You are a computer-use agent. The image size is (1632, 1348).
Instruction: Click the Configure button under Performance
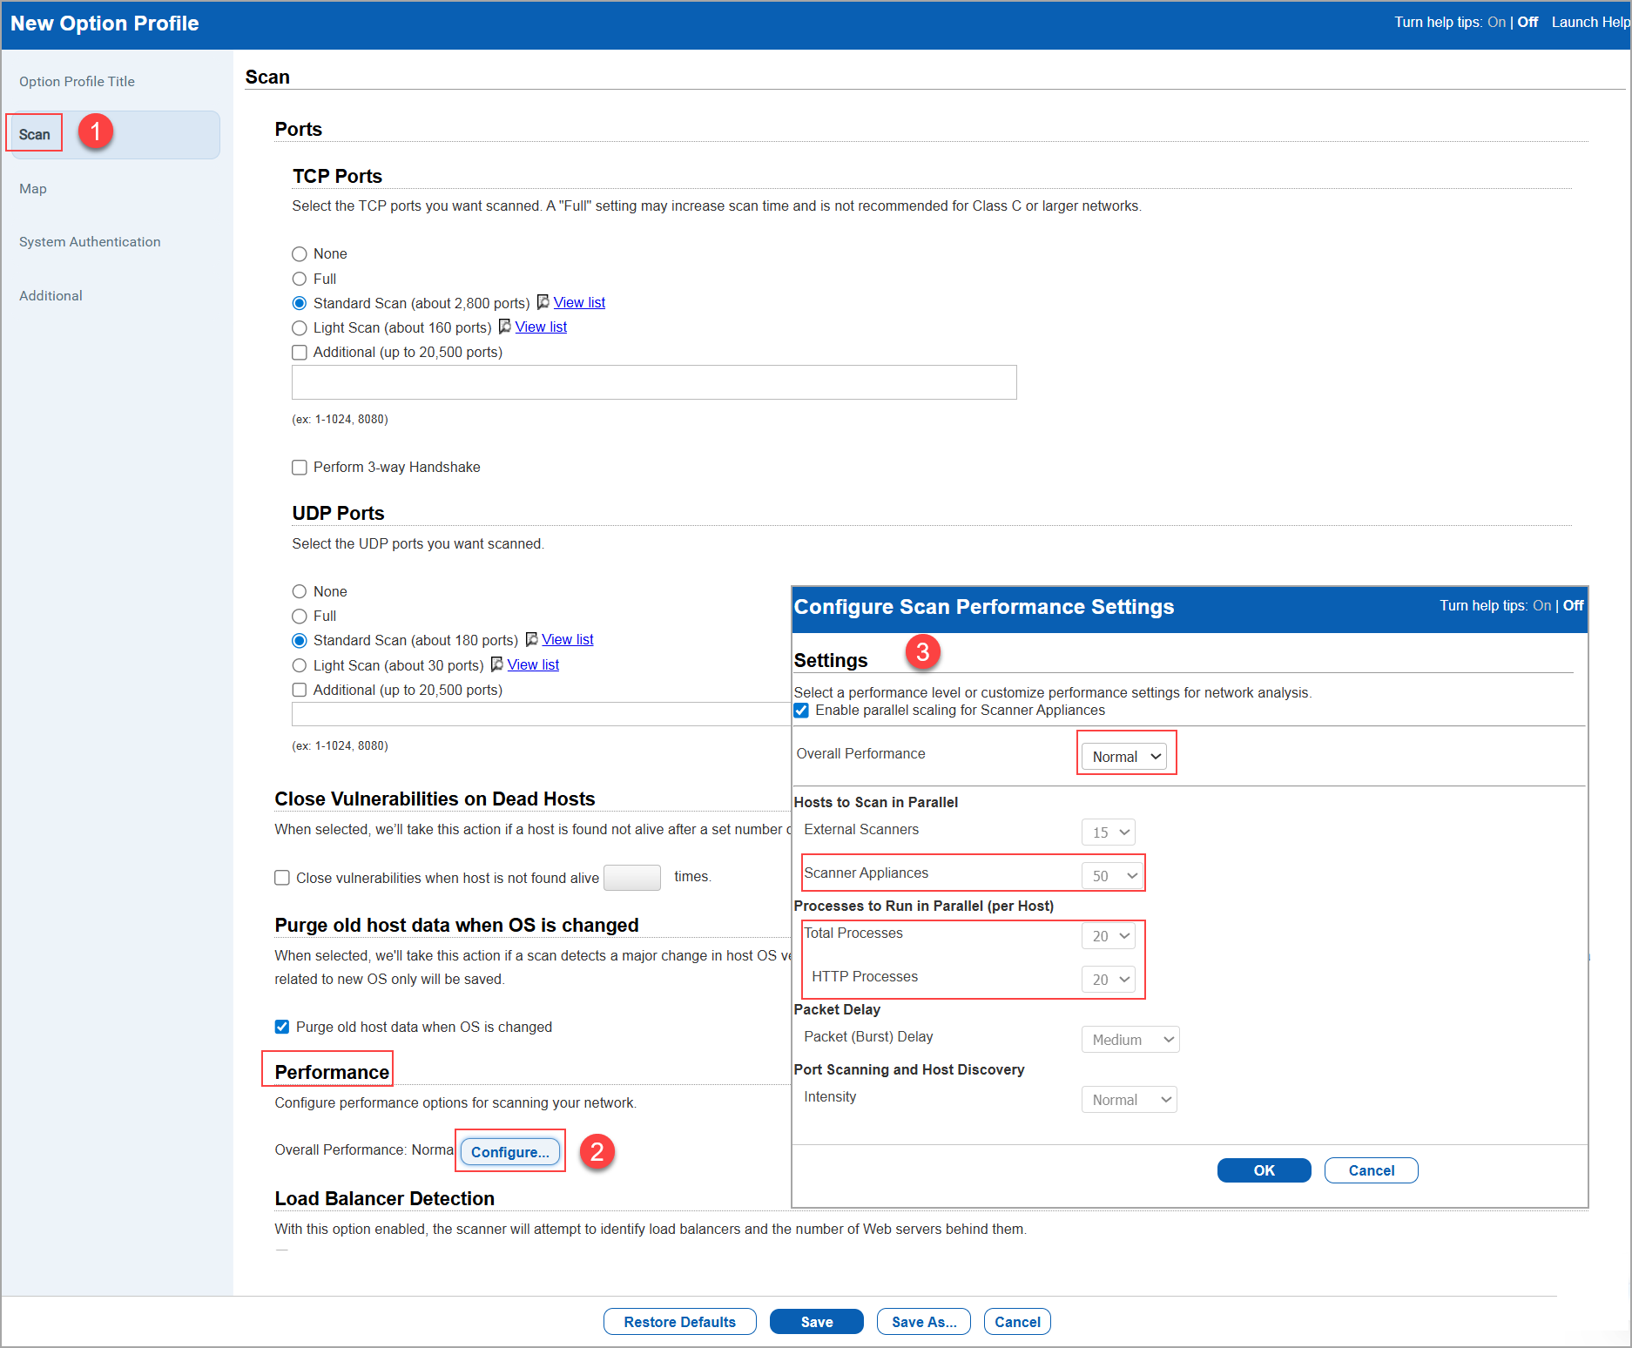pos(509,1151)
